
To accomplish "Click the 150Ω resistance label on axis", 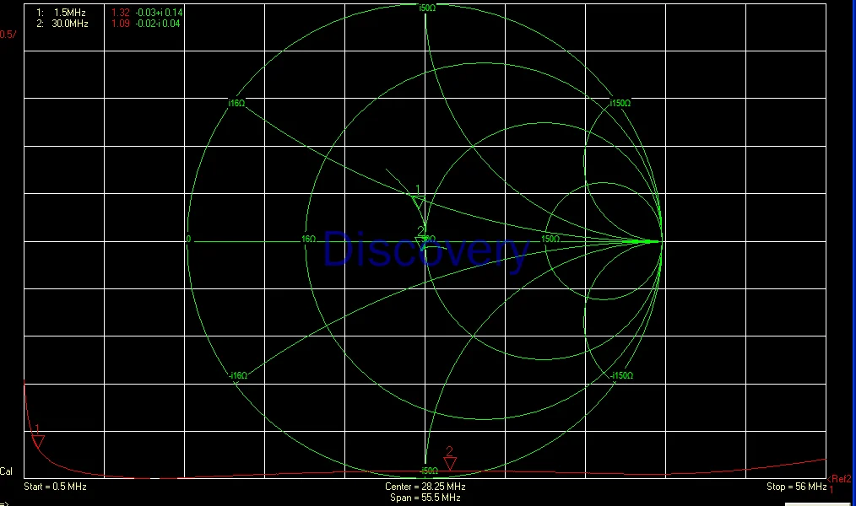I will (550, 239).
